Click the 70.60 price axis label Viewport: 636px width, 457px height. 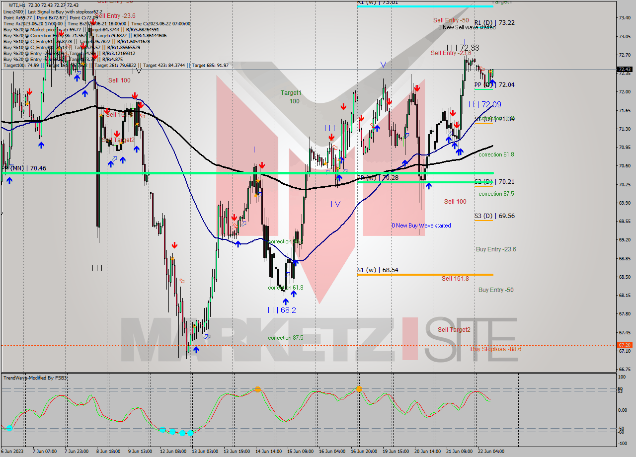point(625,165)
